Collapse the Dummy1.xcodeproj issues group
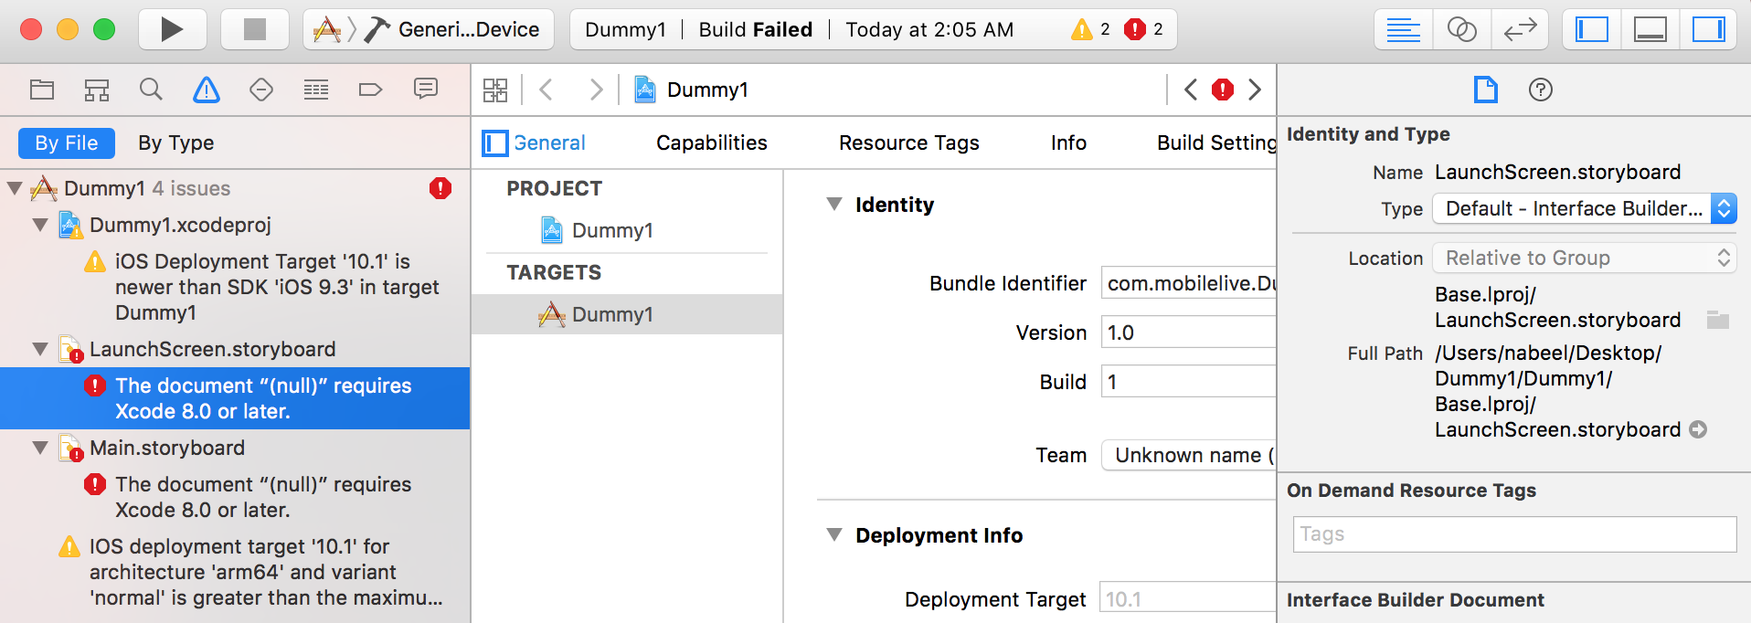The width and height of the screenshot is (1751, 623). [x=40, y=225]
